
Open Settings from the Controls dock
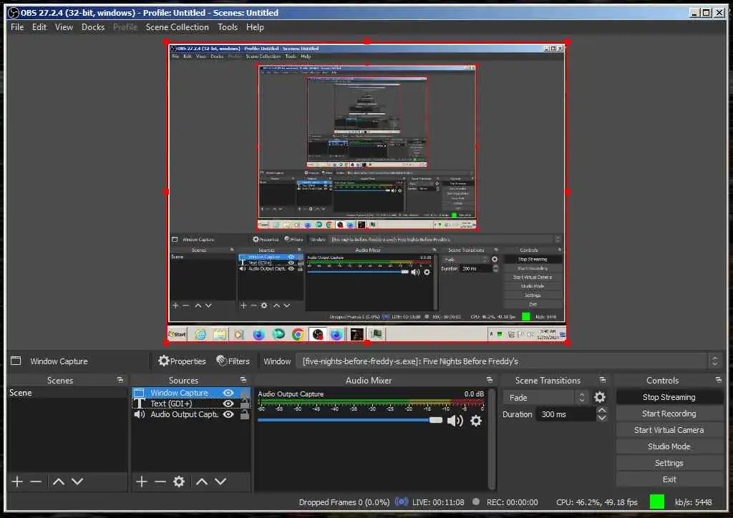(669, 463)
